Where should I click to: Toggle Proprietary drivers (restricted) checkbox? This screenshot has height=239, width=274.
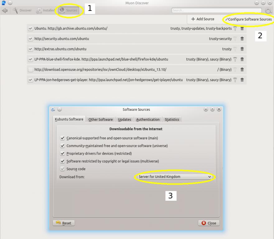[x=62, y=153]
